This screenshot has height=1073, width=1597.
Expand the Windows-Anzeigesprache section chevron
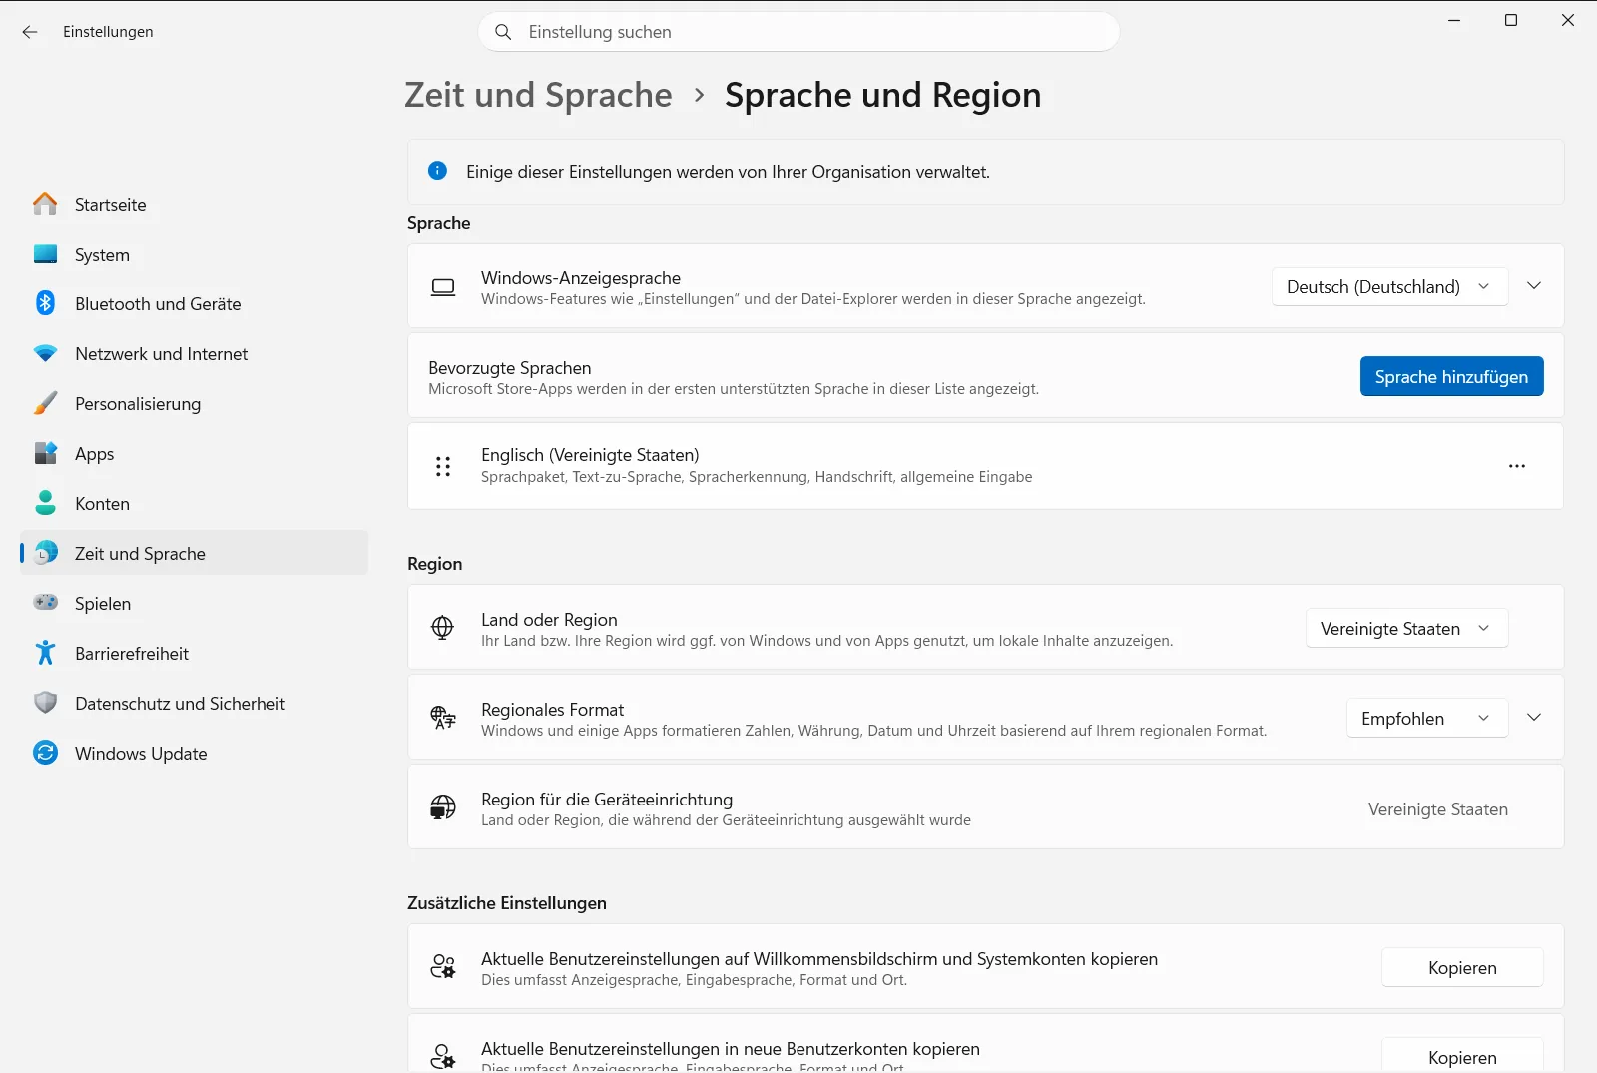click(x=1534, y=286)
